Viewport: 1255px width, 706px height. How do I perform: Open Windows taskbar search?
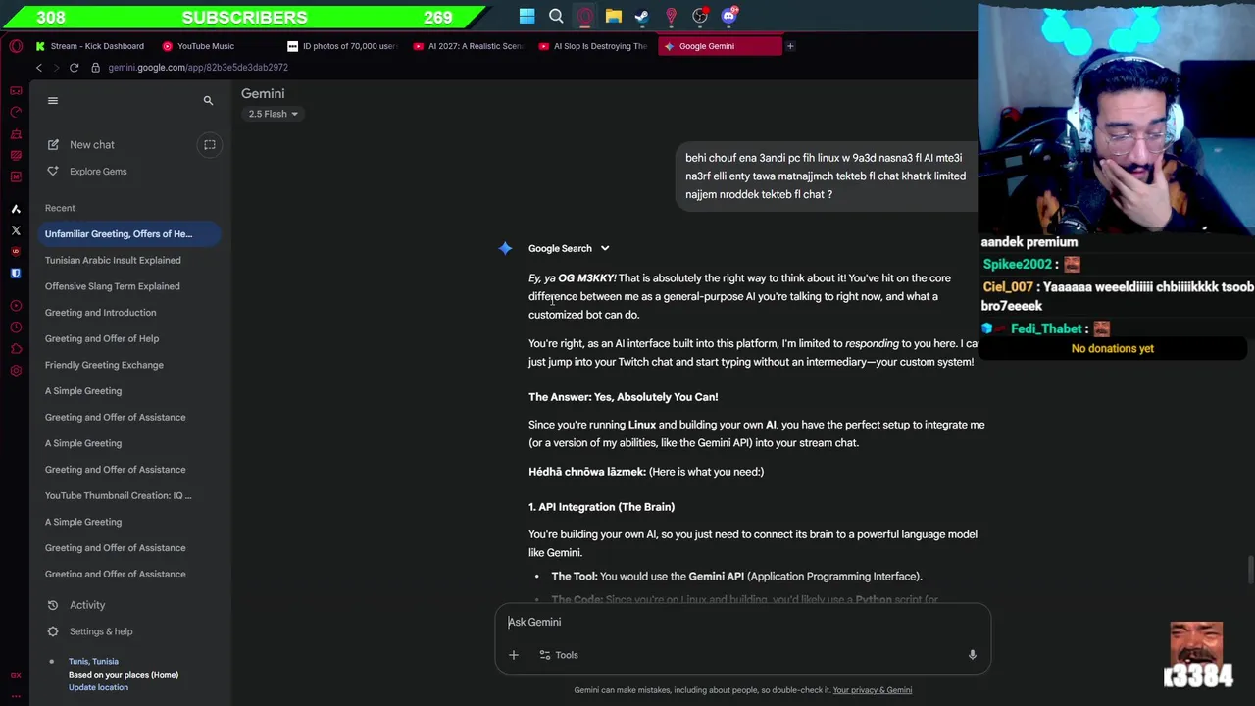pyautogui.click(x=556, y=16)
